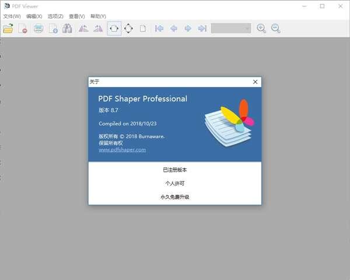
Task: Open the 选项(Z) menu
Action: click(x=55, y=16)
